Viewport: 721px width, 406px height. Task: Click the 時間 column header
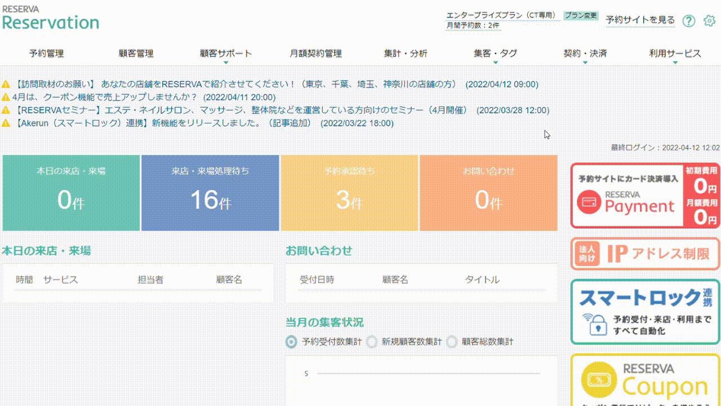point(24,280)
